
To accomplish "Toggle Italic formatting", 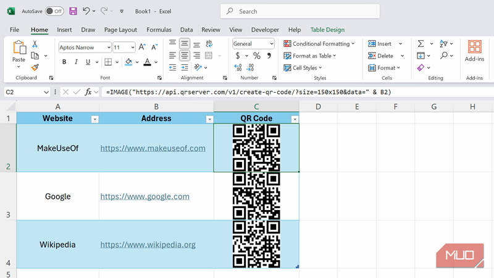I will 77,62.
